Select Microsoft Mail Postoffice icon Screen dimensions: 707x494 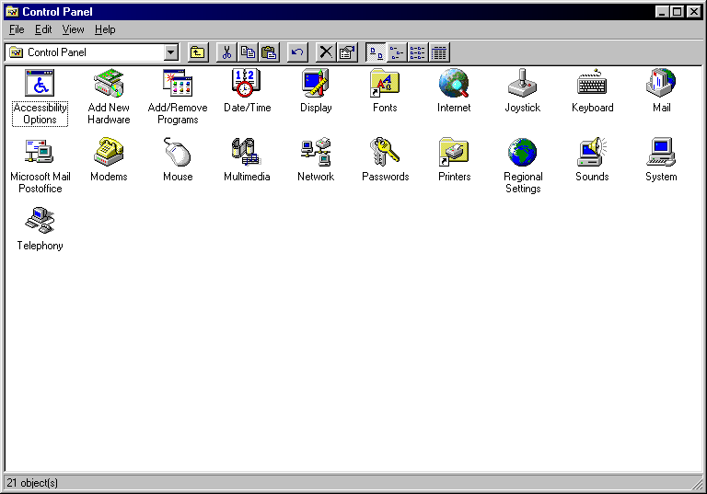tap(40, 152)
